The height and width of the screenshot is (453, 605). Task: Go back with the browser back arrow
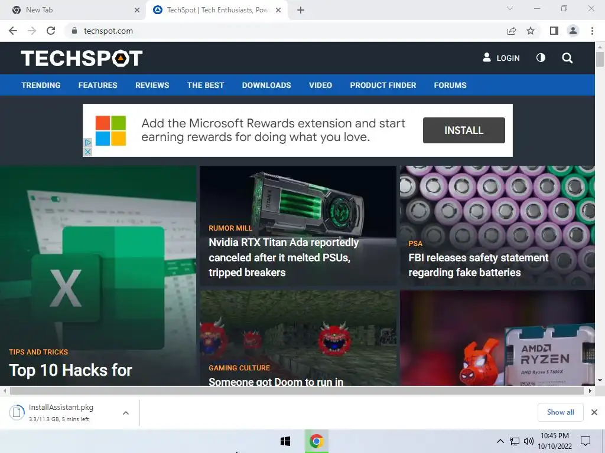(13, 31)
